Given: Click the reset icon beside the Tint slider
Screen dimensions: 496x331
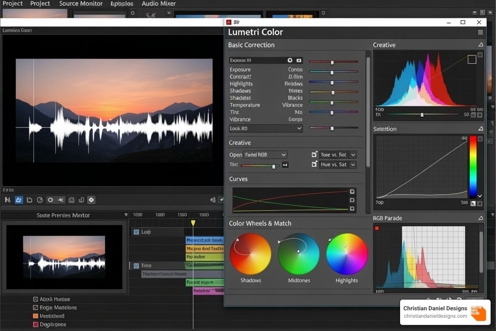Looking at the screenshot, I should click(x=285, y=165).
